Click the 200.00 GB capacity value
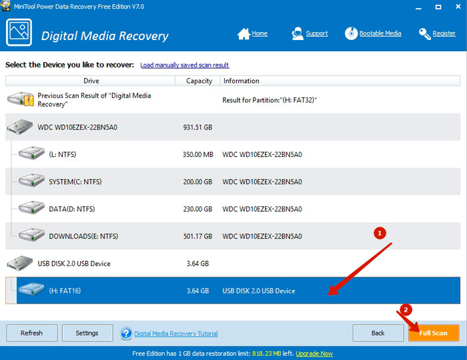 tap(197, 182)
